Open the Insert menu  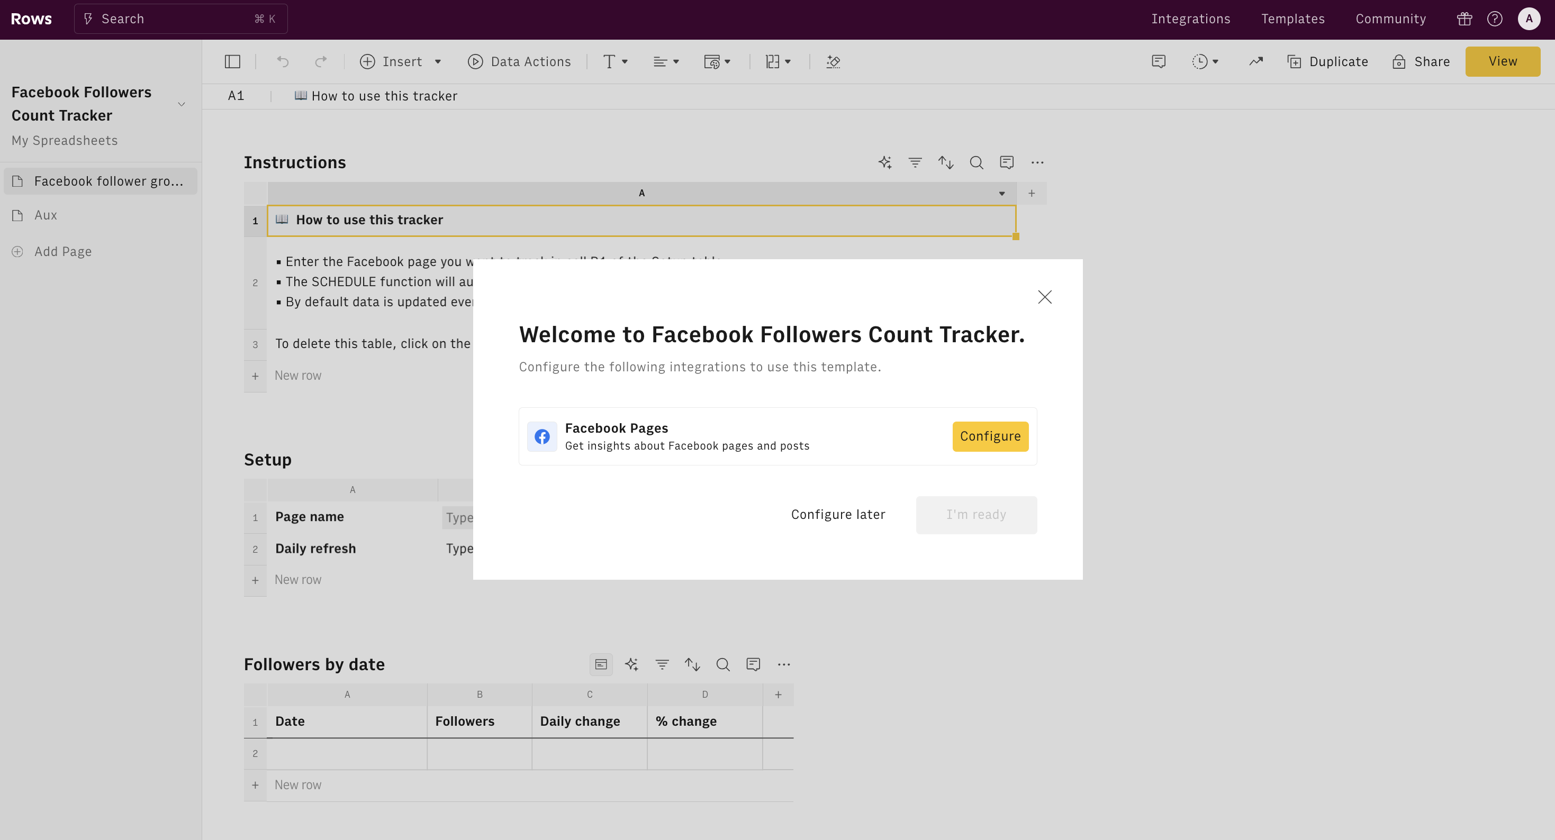(x=401, y=61)
